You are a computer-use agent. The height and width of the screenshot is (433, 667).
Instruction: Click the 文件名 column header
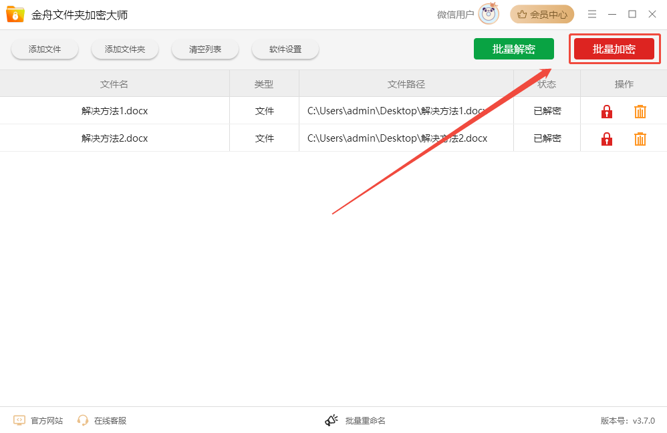(x=114, y=84)
